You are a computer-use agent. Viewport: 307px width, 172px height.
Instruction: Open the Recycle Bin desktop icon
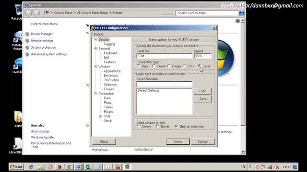click(17, 12)
